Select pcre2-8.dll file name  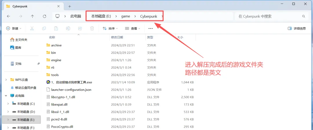(x=59, y=119)
